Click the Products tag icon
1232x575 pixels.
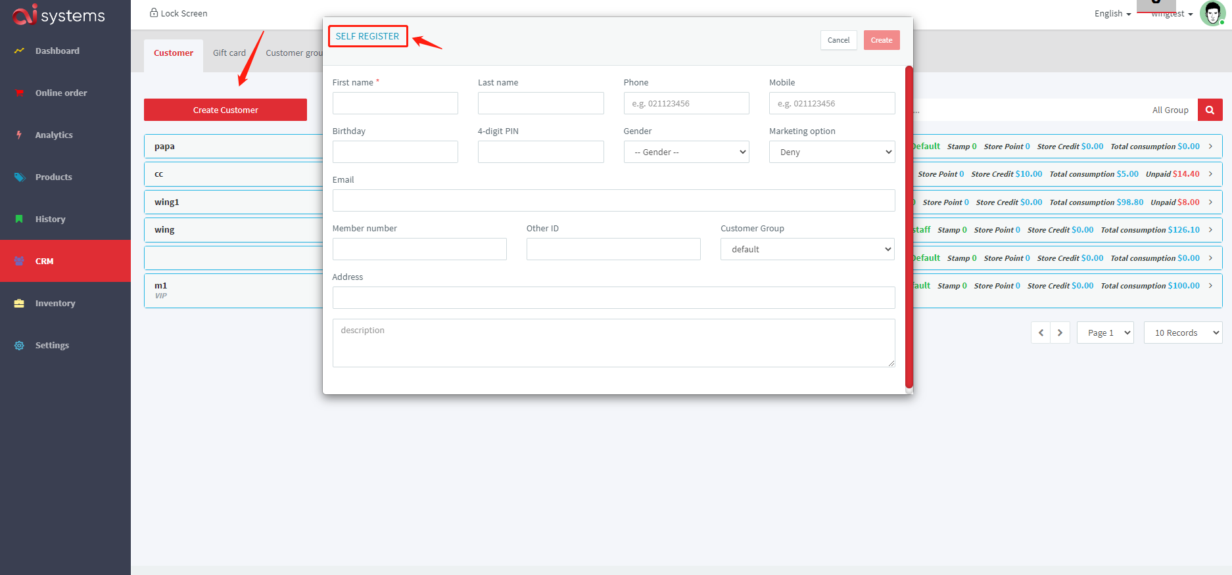point(19,177)
